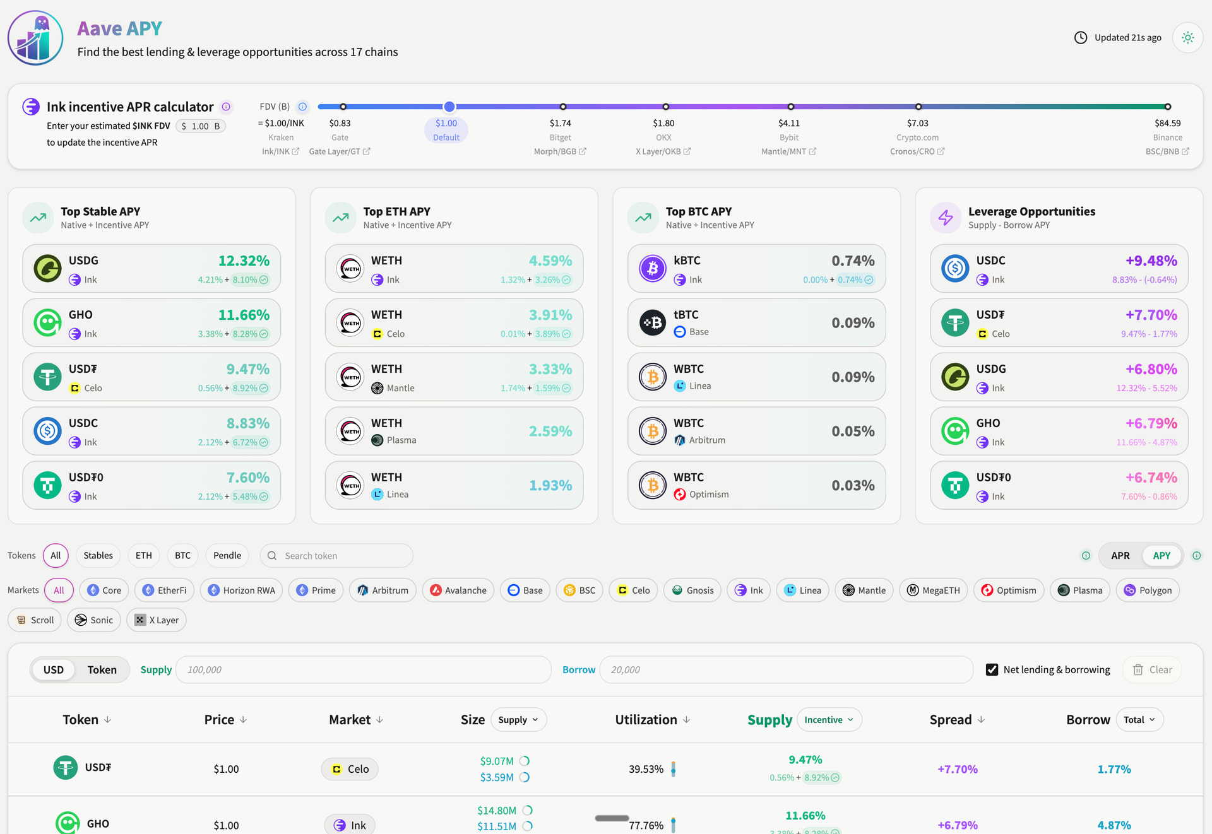
Task: Select the Horizon RWA market filter
Action: click(x=241, y=590)
